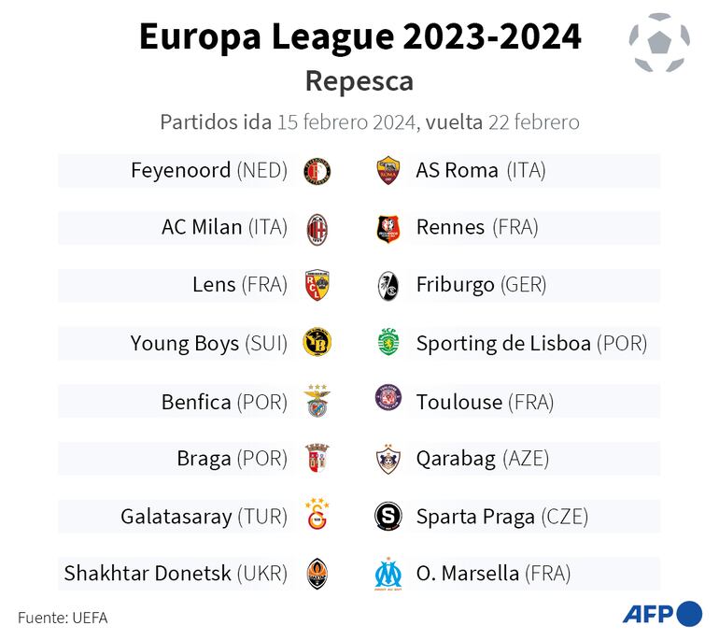Click the AFP logo
This screenshot has width=719, height=640.
(x=662, y=614)
